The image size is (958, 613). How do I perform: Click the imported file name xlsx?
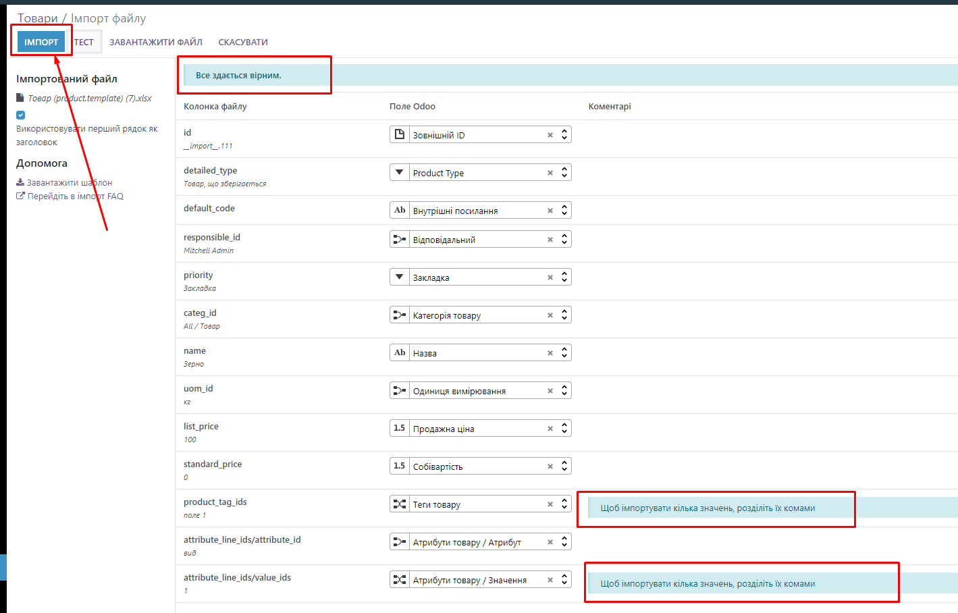coord(89,98)
